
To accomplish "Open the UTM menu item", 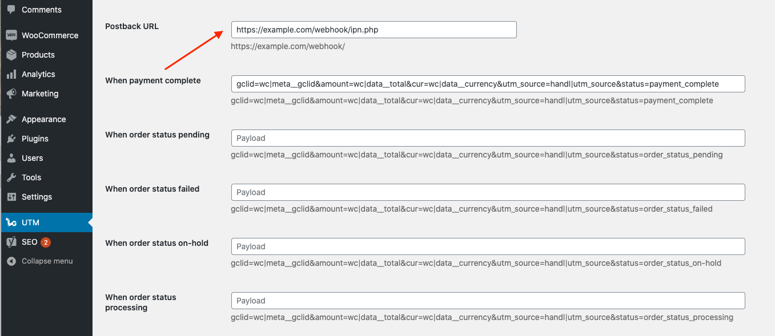I will tap(31, 222).
